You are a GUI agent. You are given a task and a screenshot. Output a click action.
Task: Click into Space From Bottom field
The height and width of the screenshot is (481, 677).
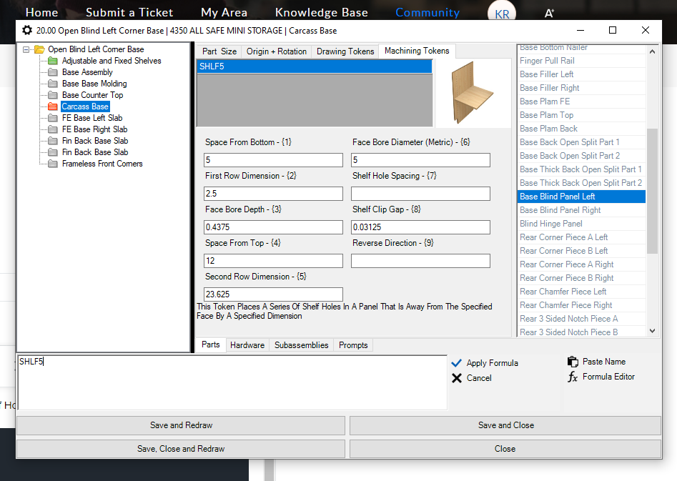[x=273, y=160]
